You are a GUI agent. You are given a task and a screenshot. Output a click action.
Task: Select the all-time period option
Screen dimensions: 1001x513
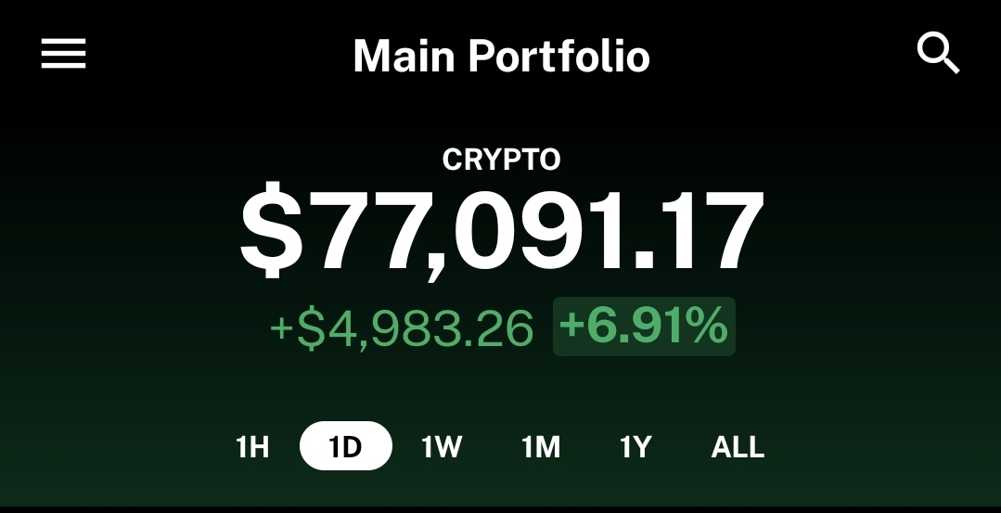[x=738, y=446]
